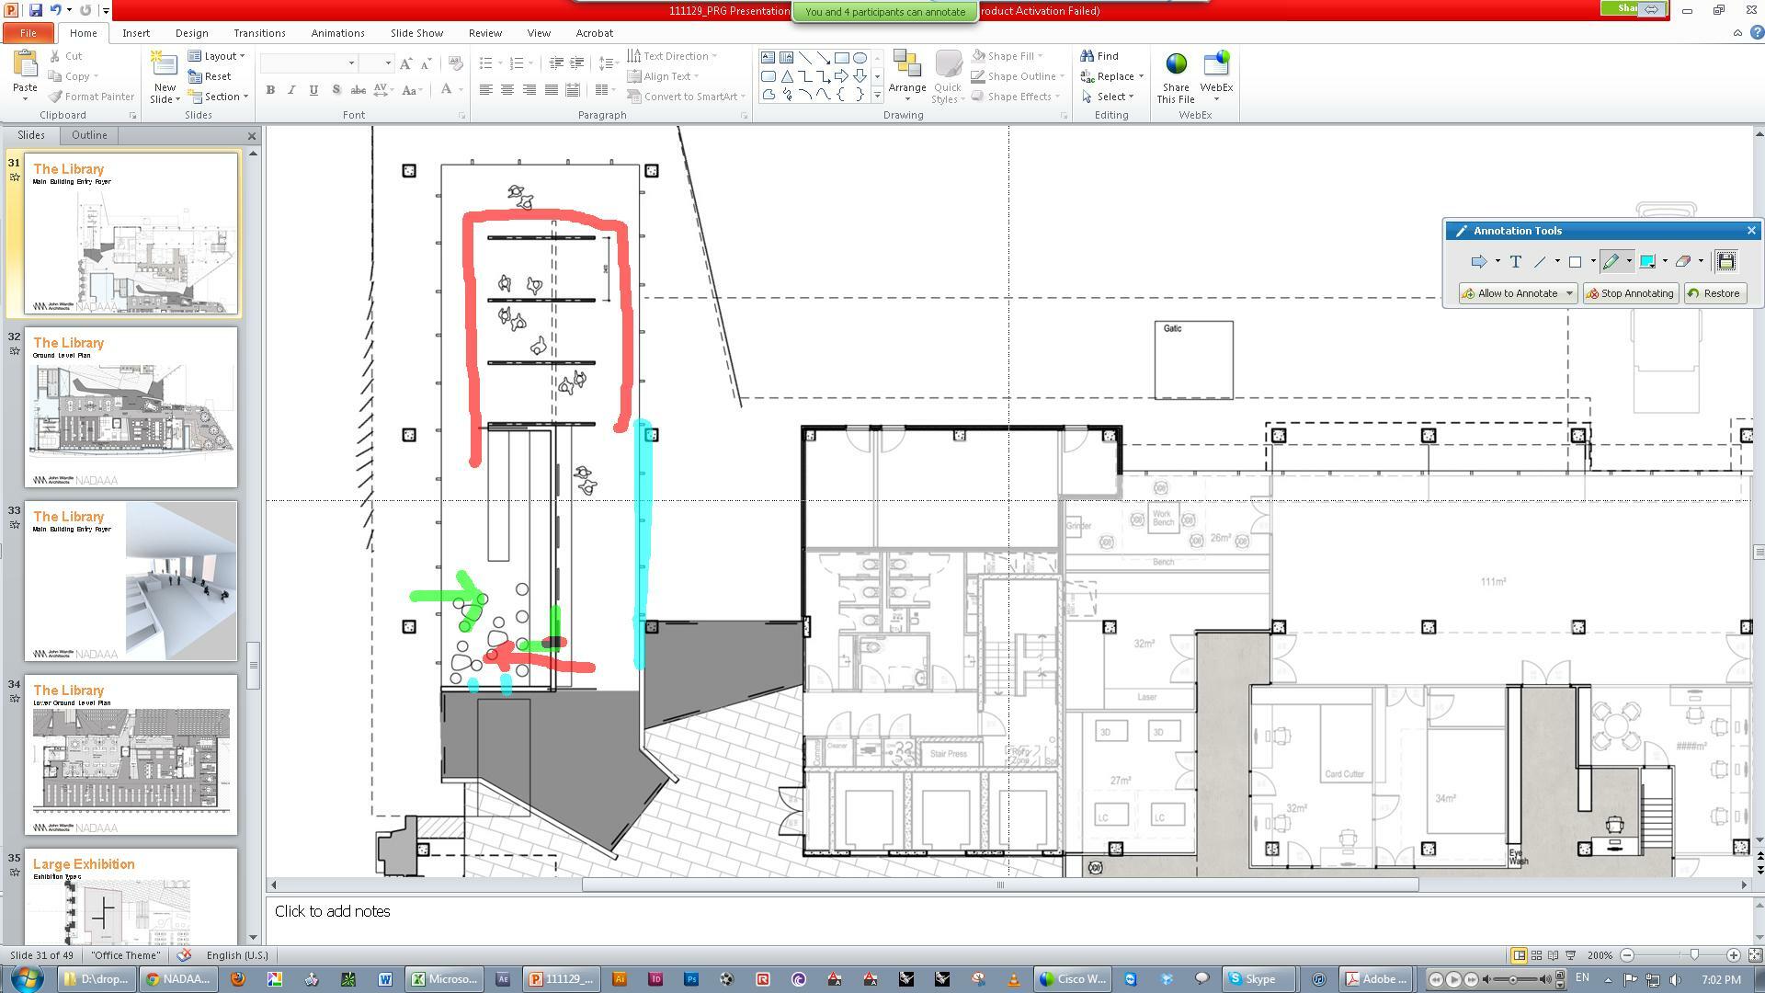Click the Restore button
Image resolution: width=1765 pixels, height=993 pixels.
click(1714, 293)
